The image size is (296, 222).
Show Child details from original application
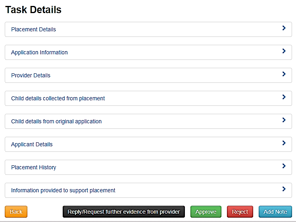(56, 121)
